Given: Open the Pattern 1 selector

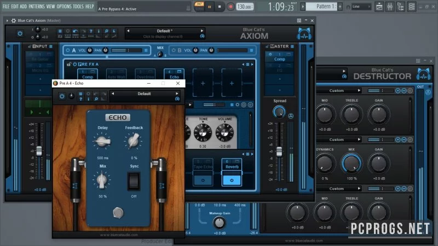Looking at the screenshot, I should tap(321, 6).
